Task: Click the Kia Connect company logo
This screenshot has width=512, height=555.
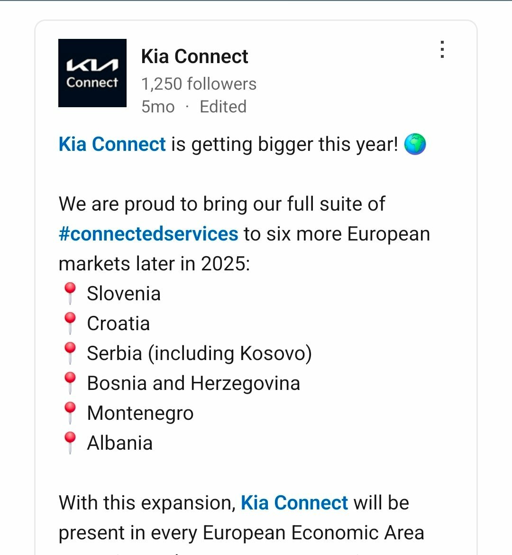Action: (92, 73)
